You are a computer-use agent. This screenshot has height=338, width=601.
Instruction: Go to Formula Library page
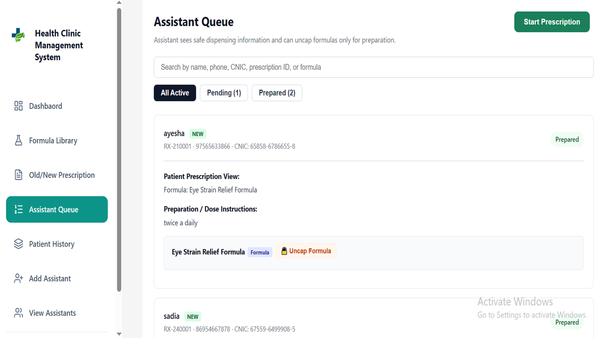(x=57, y=140)
